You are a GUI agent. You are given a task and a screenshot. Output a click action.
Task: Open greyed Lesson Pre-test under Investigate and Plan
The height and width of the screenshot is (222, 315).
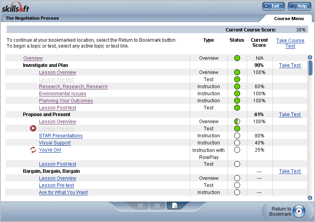click(x=56, y=80)
